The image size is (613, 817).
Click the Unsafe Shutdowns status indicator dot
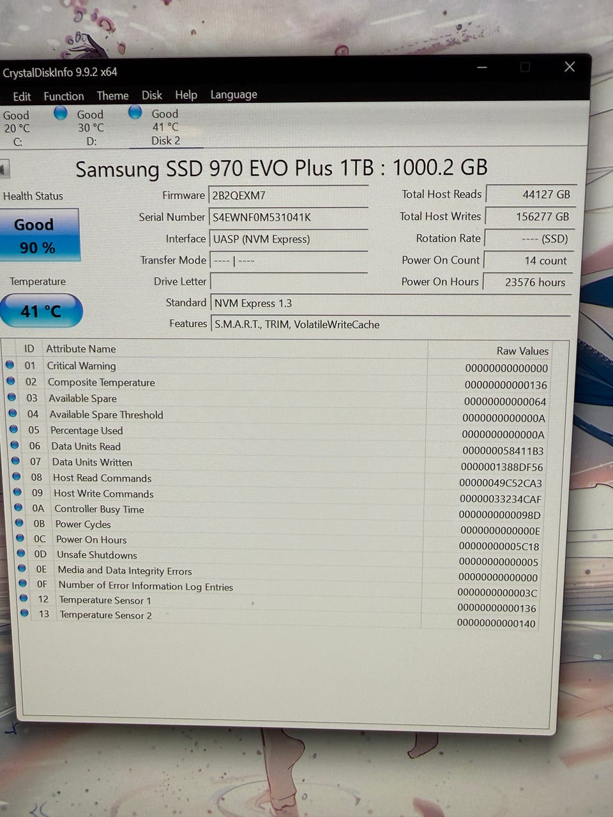point(21,553)
